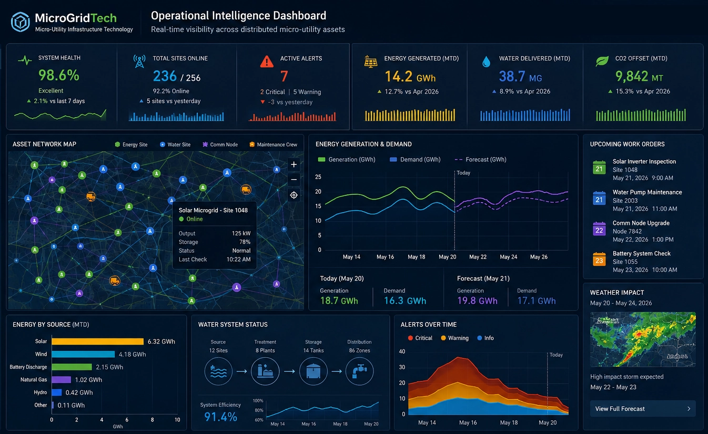Toggle Info alerts series in legend

coord(486,338)
